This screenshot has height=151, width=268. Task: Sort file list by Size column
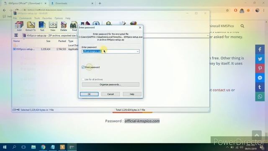click(x=48, y=41)
